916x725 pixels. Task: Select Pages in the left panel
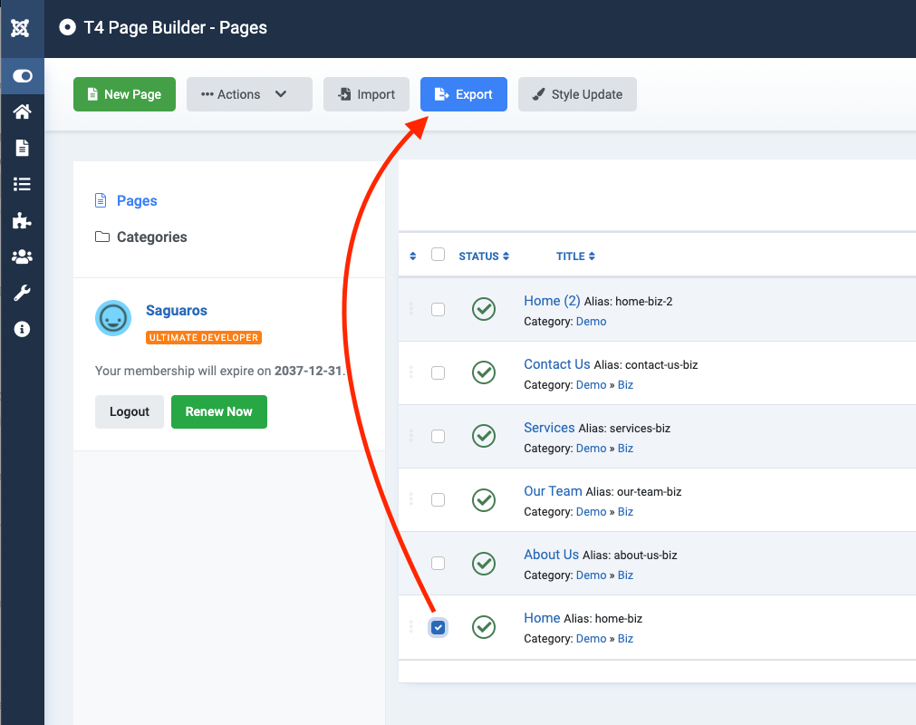pyautogui.click(x=137, y=200)
